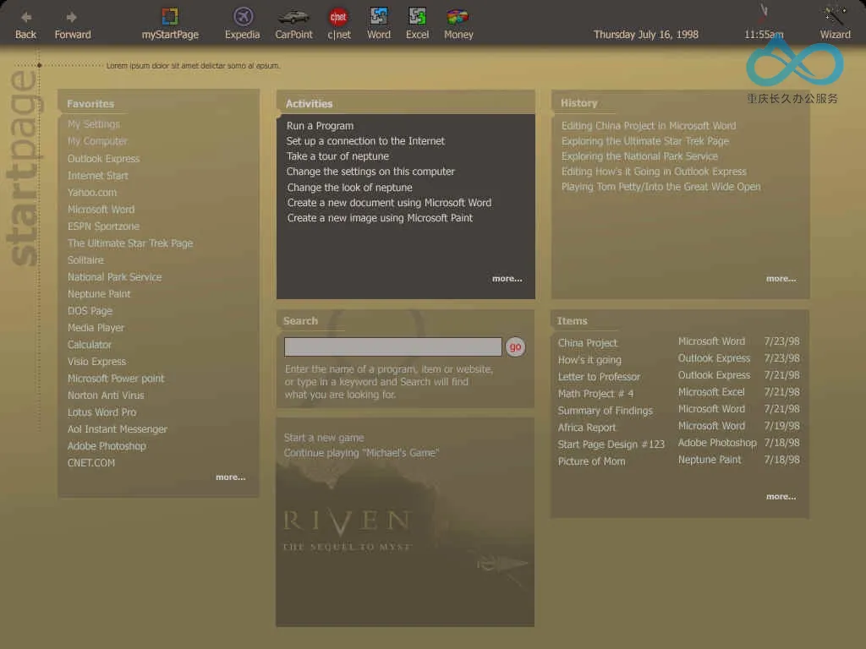Screen dimensions: 866x649
Task: Launch Excel from the top toolbar icon
Action: 417,17
